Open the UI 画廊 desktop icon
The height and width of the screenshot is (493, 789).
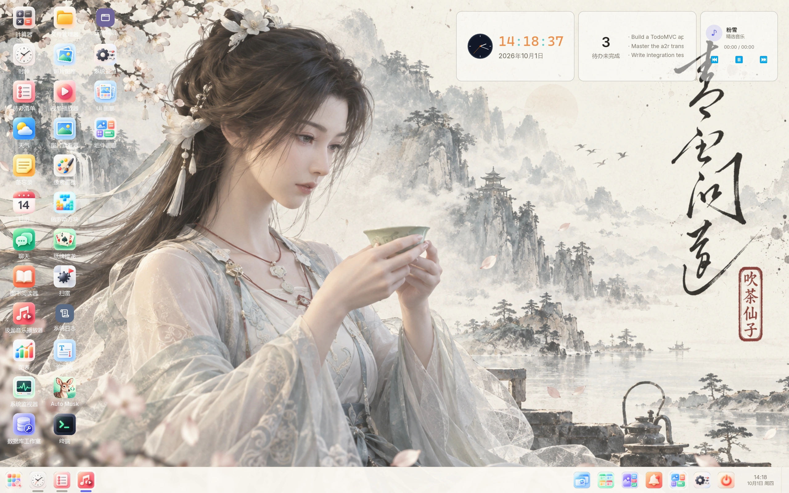105,92
